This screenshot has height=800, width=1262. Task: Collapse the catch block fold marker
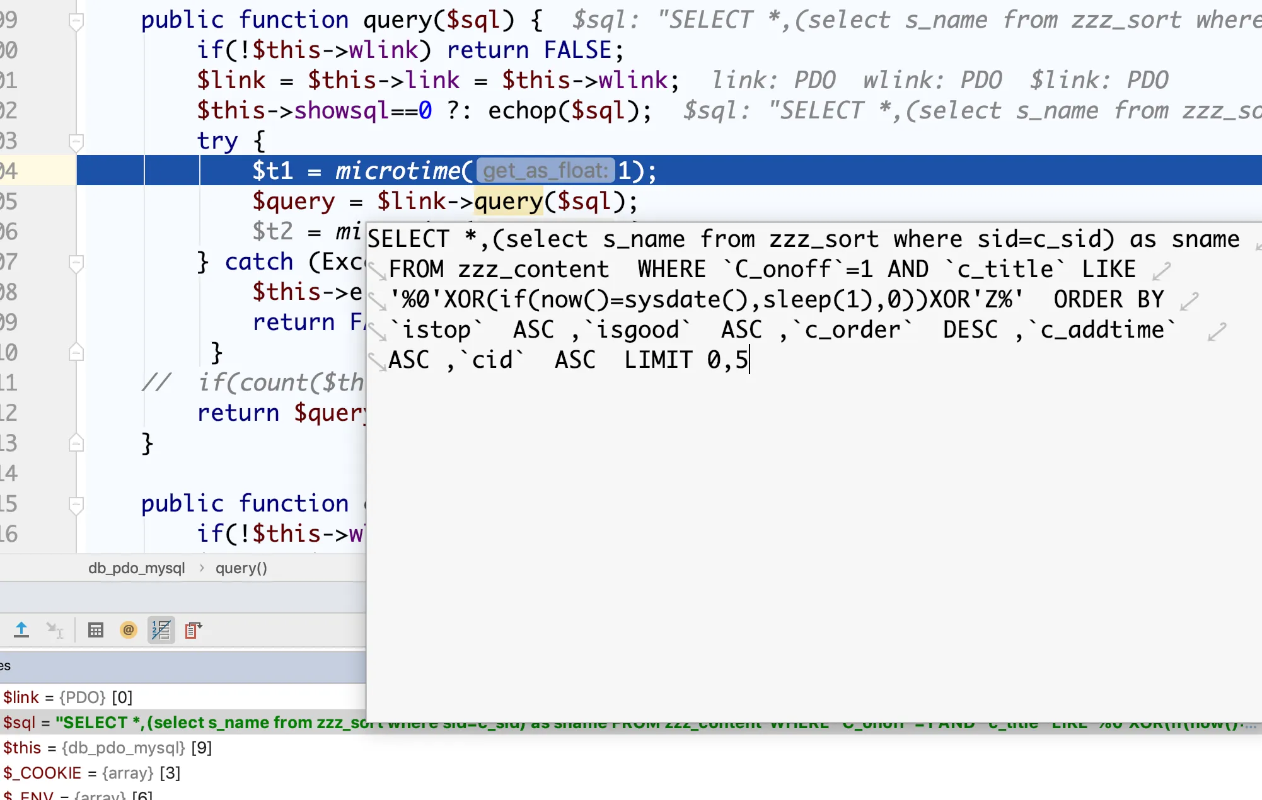click(76, 263)
